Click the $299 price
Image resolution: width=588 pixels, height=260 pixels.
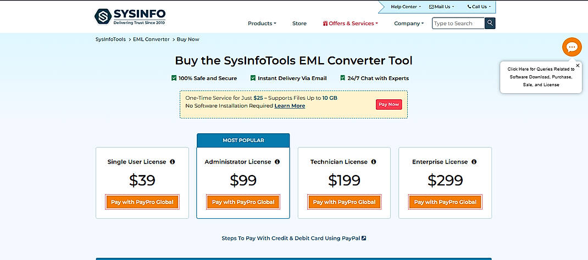click(445, 180)
